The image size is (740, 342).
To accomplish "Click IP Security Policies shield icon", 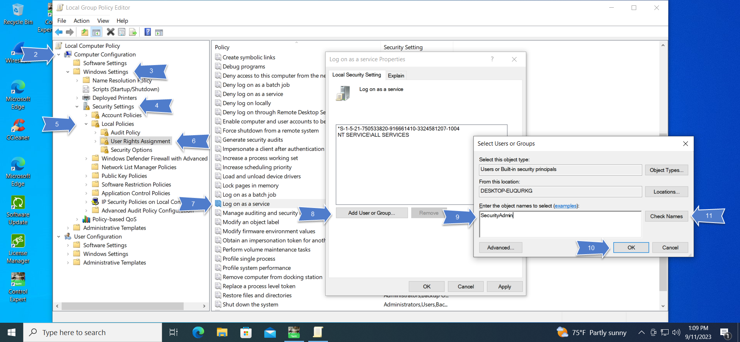I will click(95, 202).
